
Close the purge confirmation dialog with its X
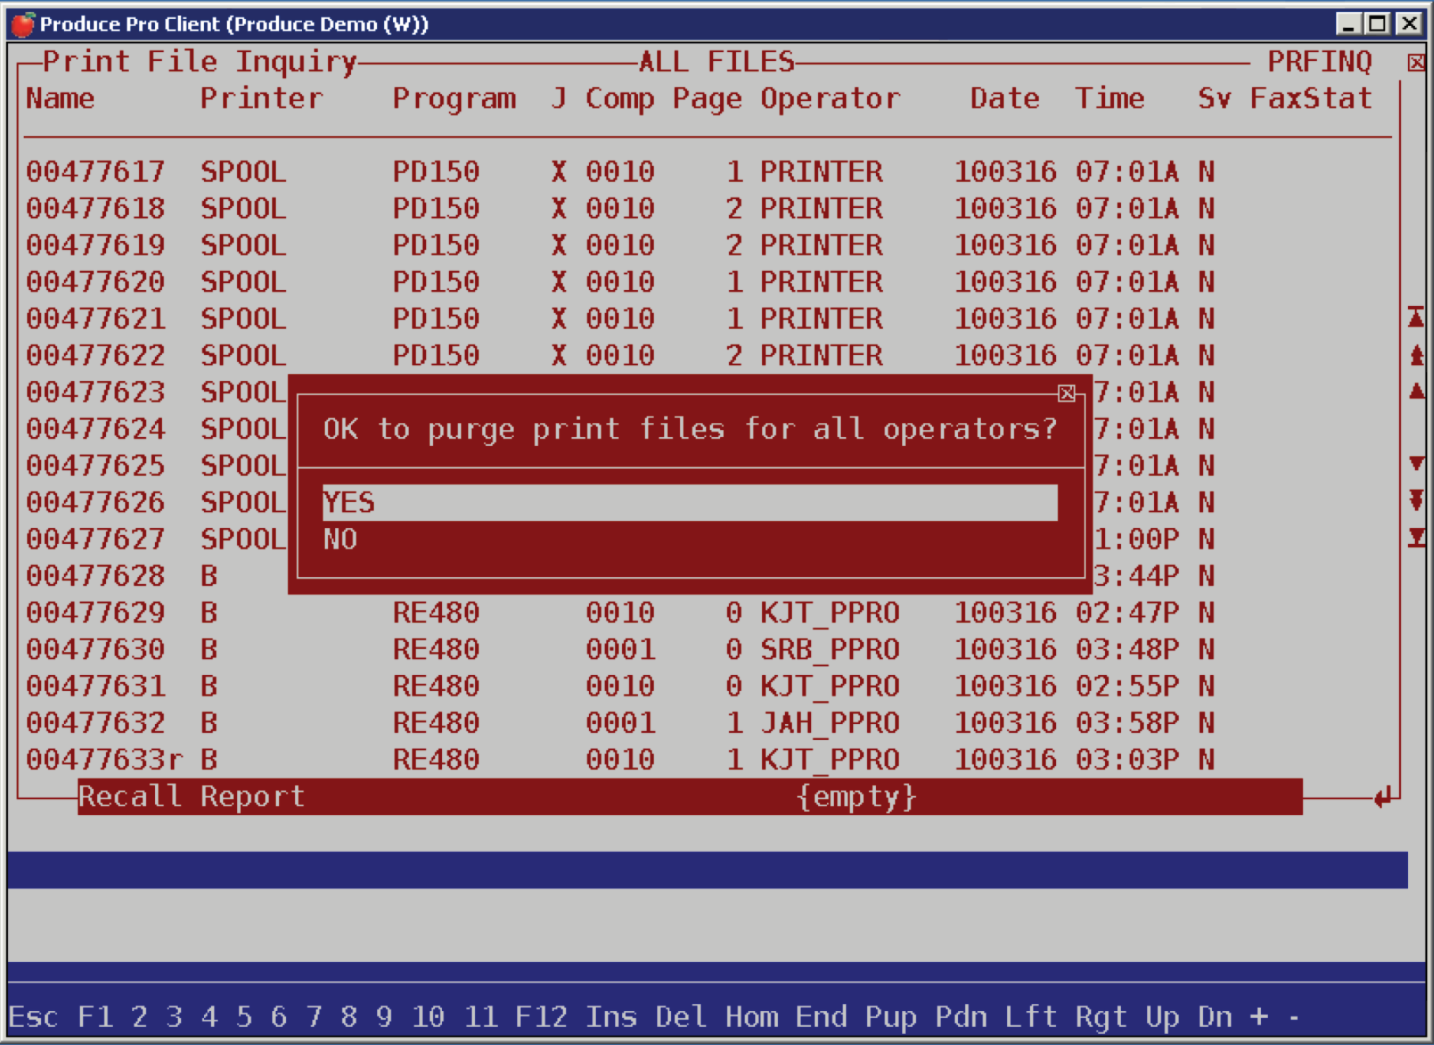pyautogui.click(x=1066, y=393)
